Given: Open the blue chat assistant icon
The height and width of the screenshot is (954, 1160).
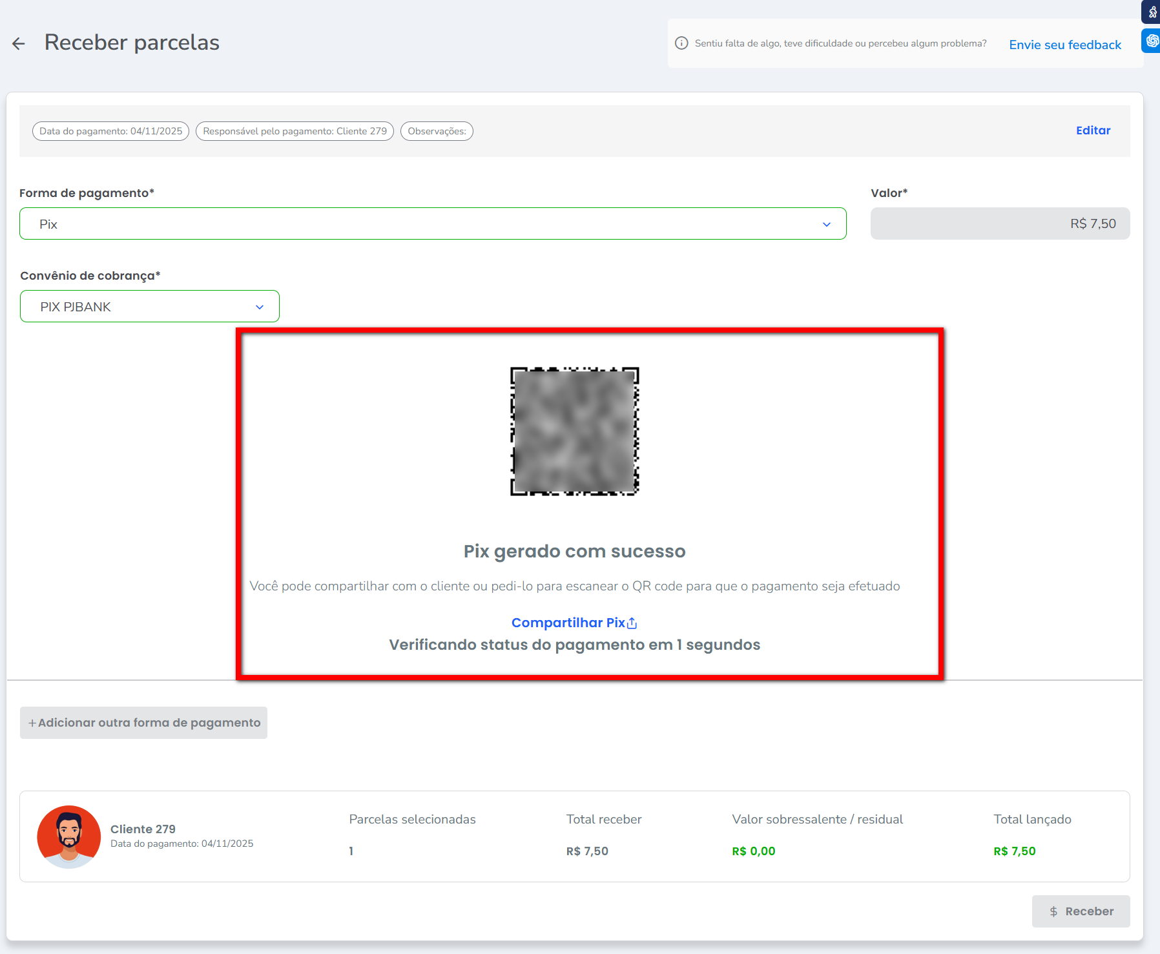Looking at the screenshot, I should pos(1152,41).
